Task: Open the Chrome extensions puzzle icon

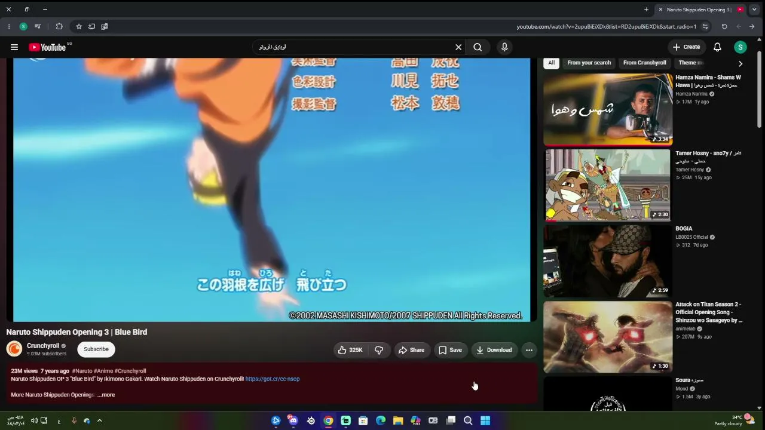Action: coord(59,26)
